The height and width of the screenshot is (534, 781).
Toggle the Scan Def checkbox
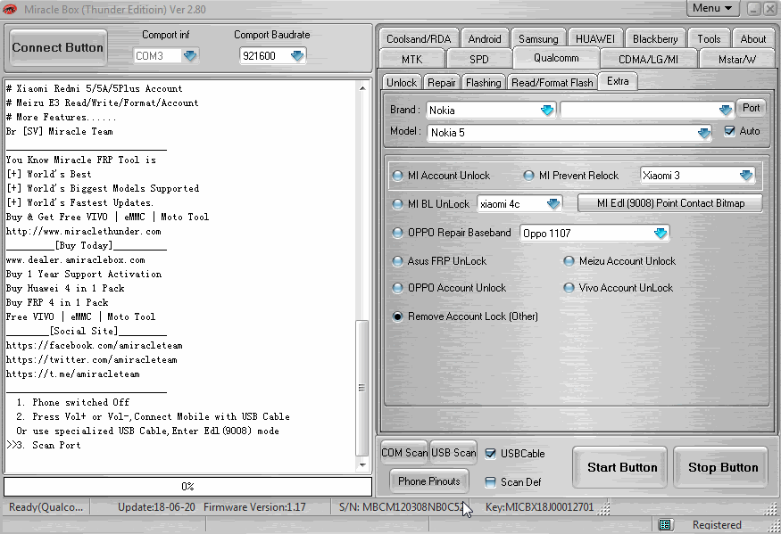click(491, 481)
